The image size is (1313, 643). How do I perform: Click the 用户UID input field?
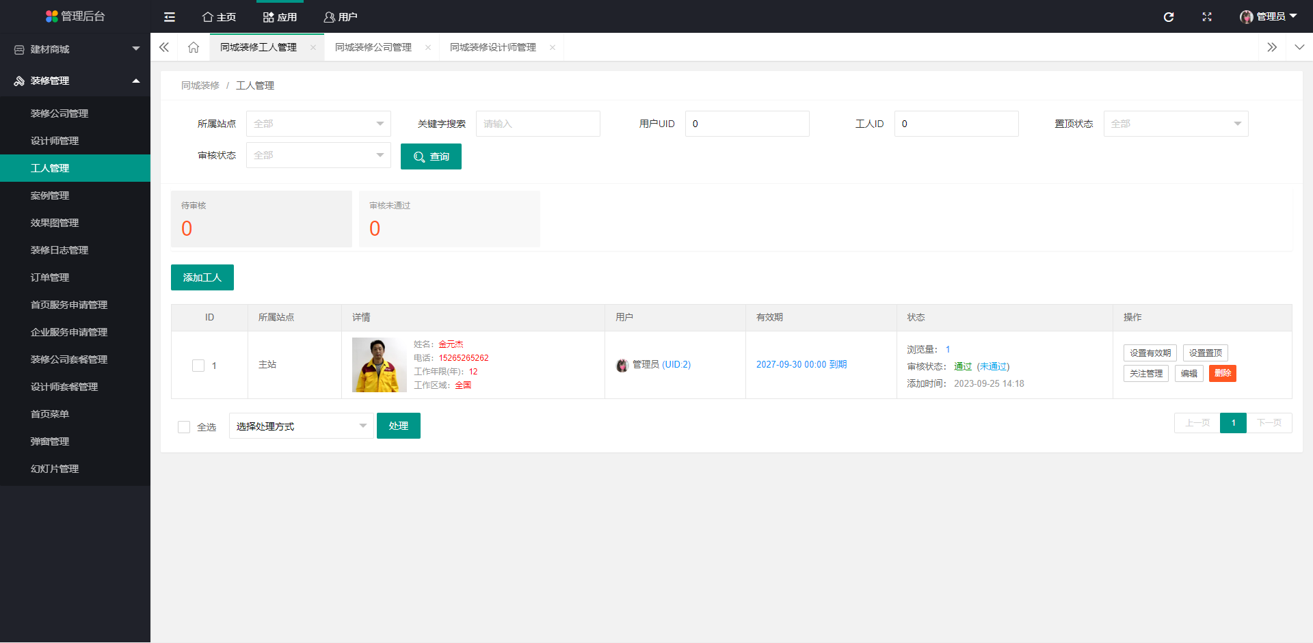pyautogui.click(x=747, y=124)
